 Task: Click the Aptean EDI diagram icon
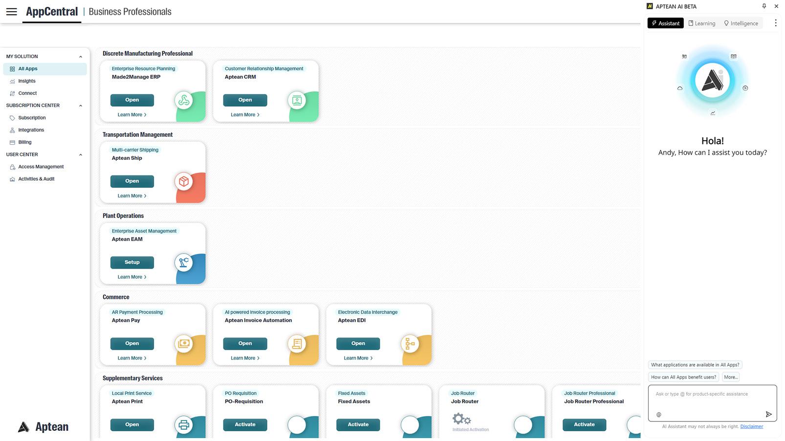tap(410, 343)
